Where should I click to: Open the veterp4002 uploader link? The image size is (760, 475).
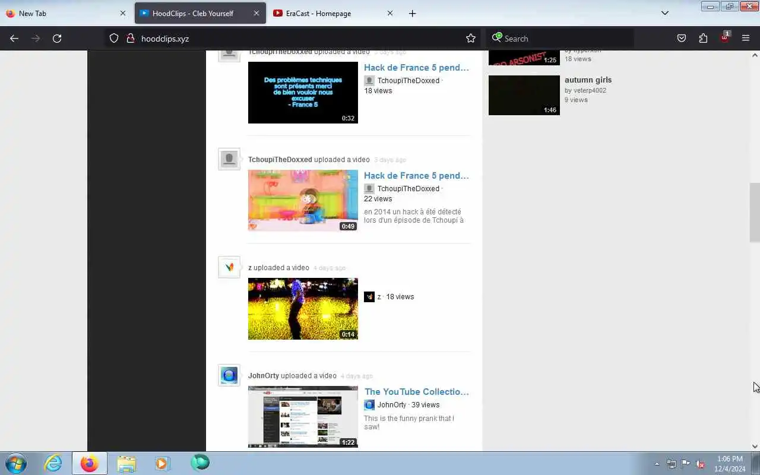(590, 90)
